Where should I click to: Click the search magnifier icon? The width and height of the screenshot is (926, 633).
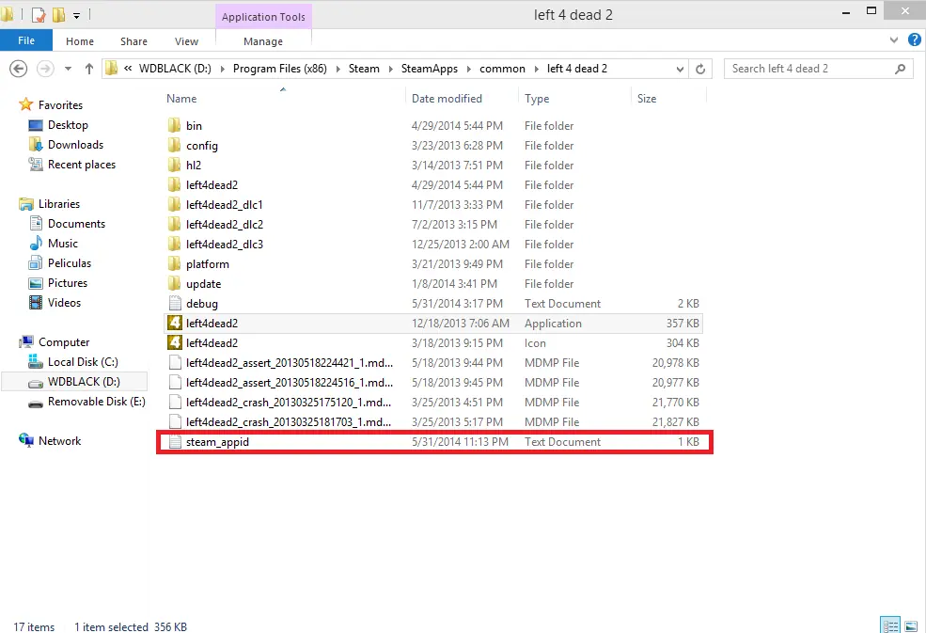[x=900, y=69]
